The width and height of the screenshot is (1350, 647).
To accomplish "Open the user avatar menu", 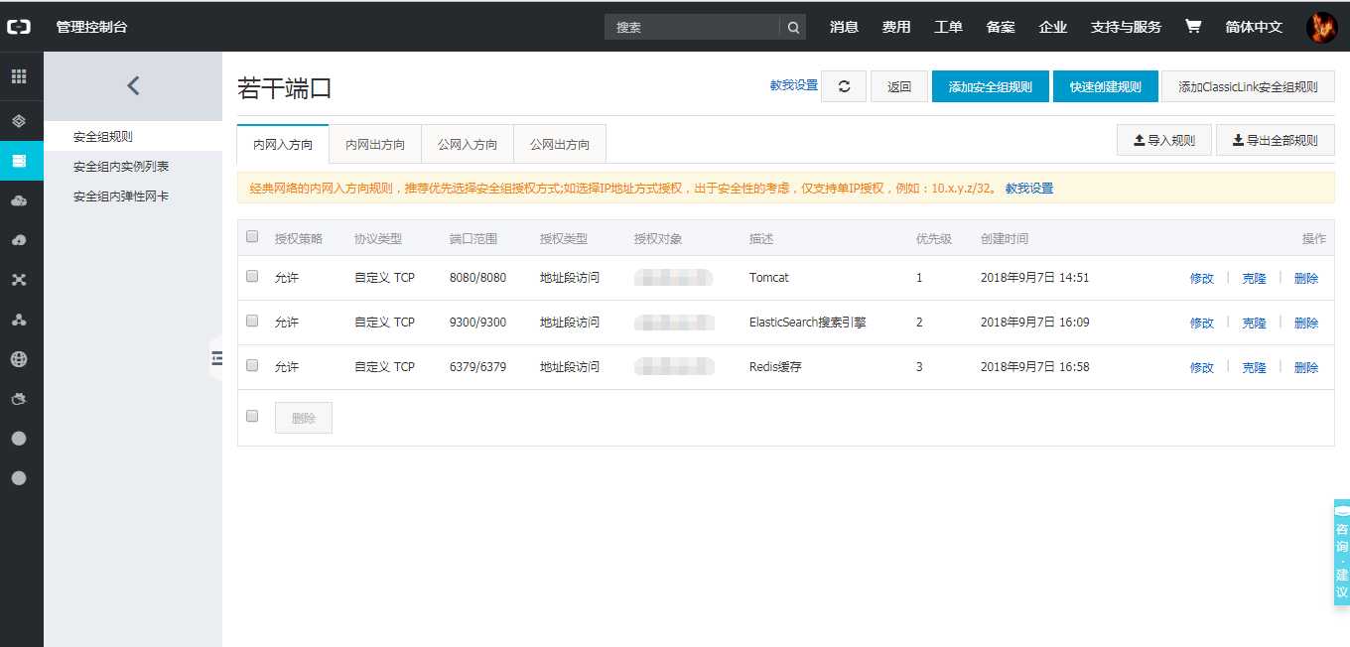I will [1321, 28].
